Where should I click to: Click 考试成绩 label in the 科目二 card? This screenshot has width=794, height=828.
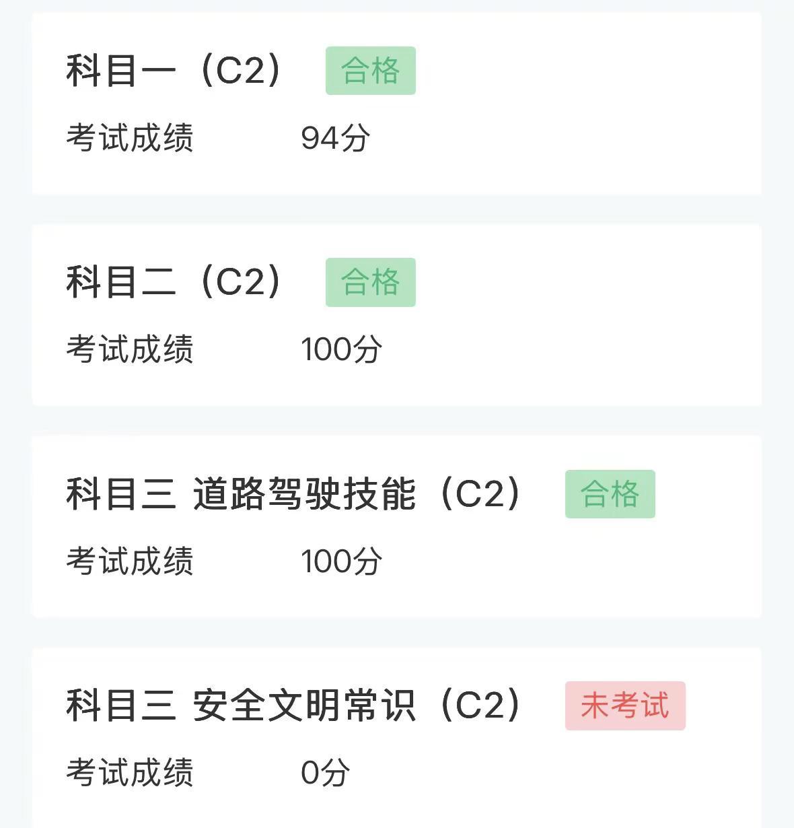click(130, 349)
